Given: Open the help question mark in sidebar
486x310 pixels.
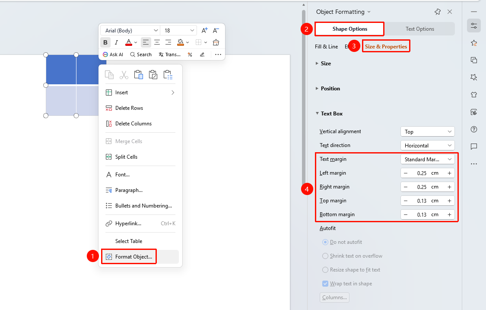Looking at the screenshot, I should (x=474, y=129).
